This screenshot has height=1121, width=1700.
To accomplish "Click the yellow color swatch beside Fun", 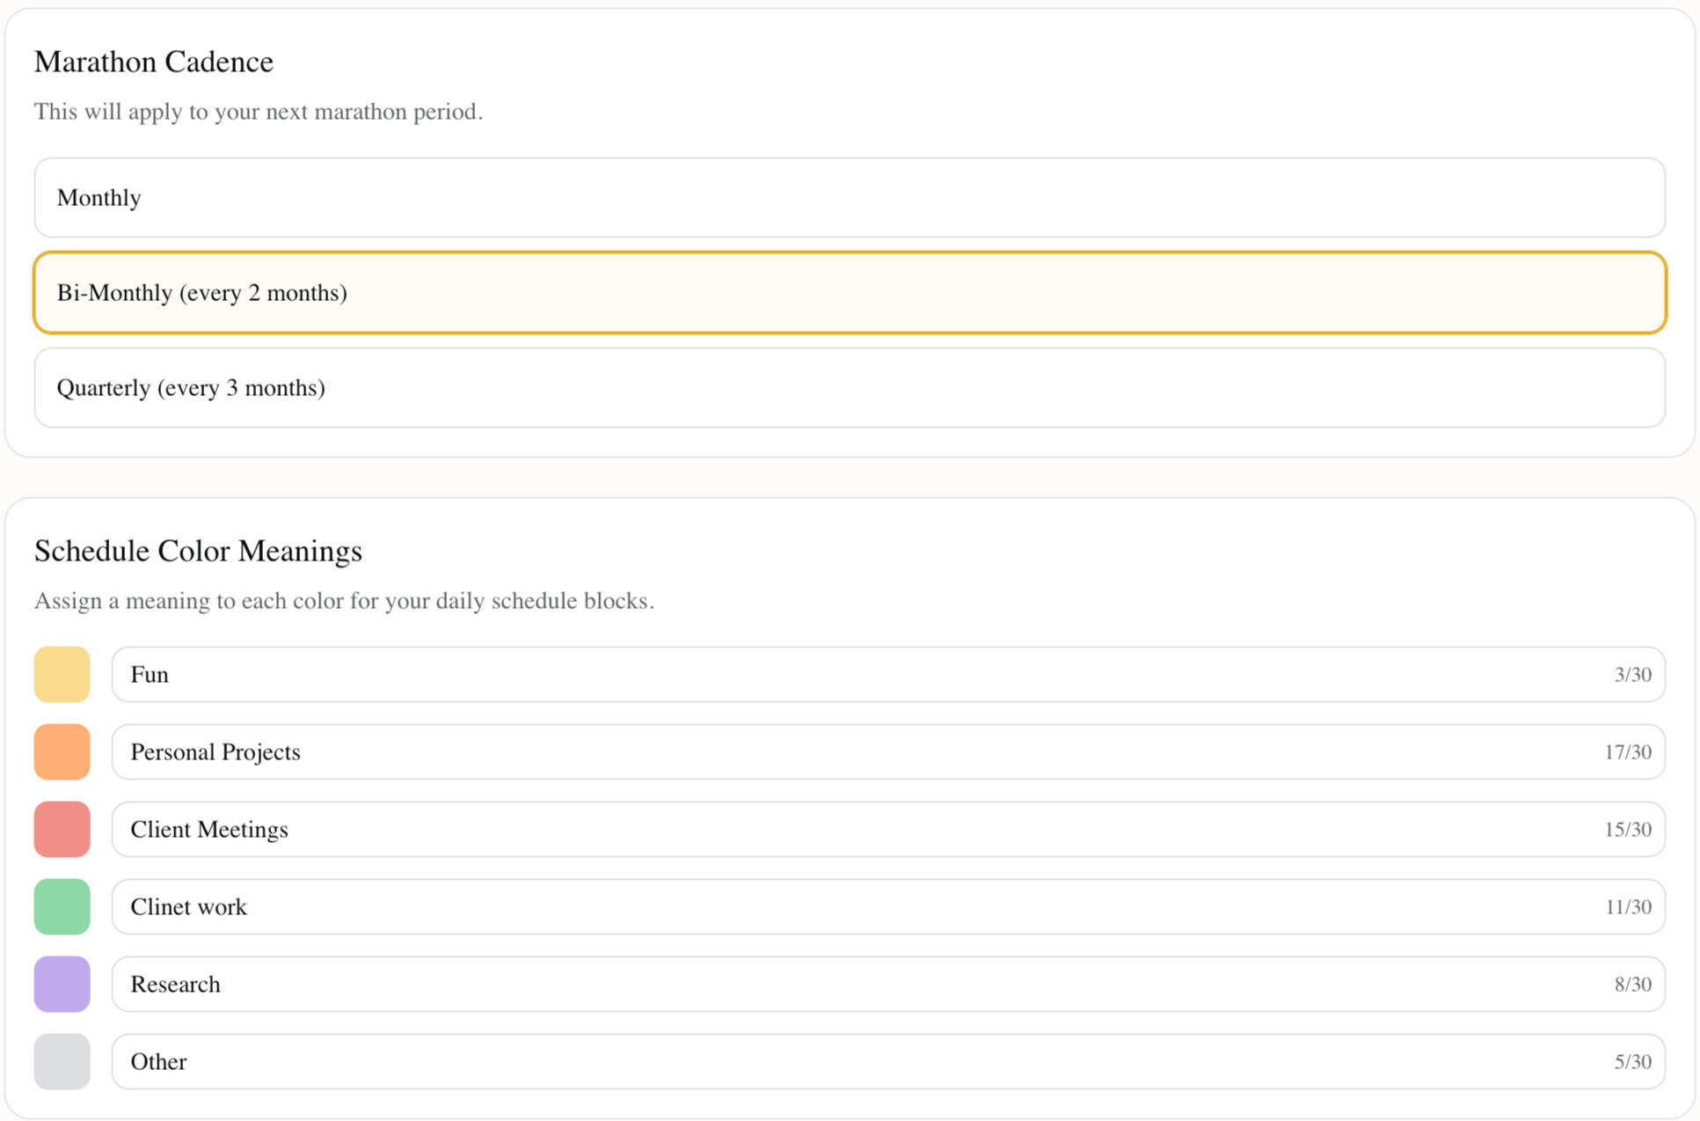I will 62,675.
